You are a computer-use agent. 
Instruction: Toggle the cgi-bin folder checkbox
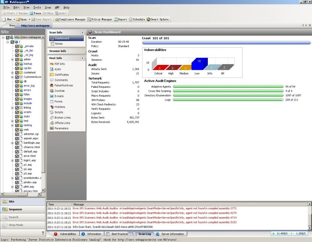17,68
